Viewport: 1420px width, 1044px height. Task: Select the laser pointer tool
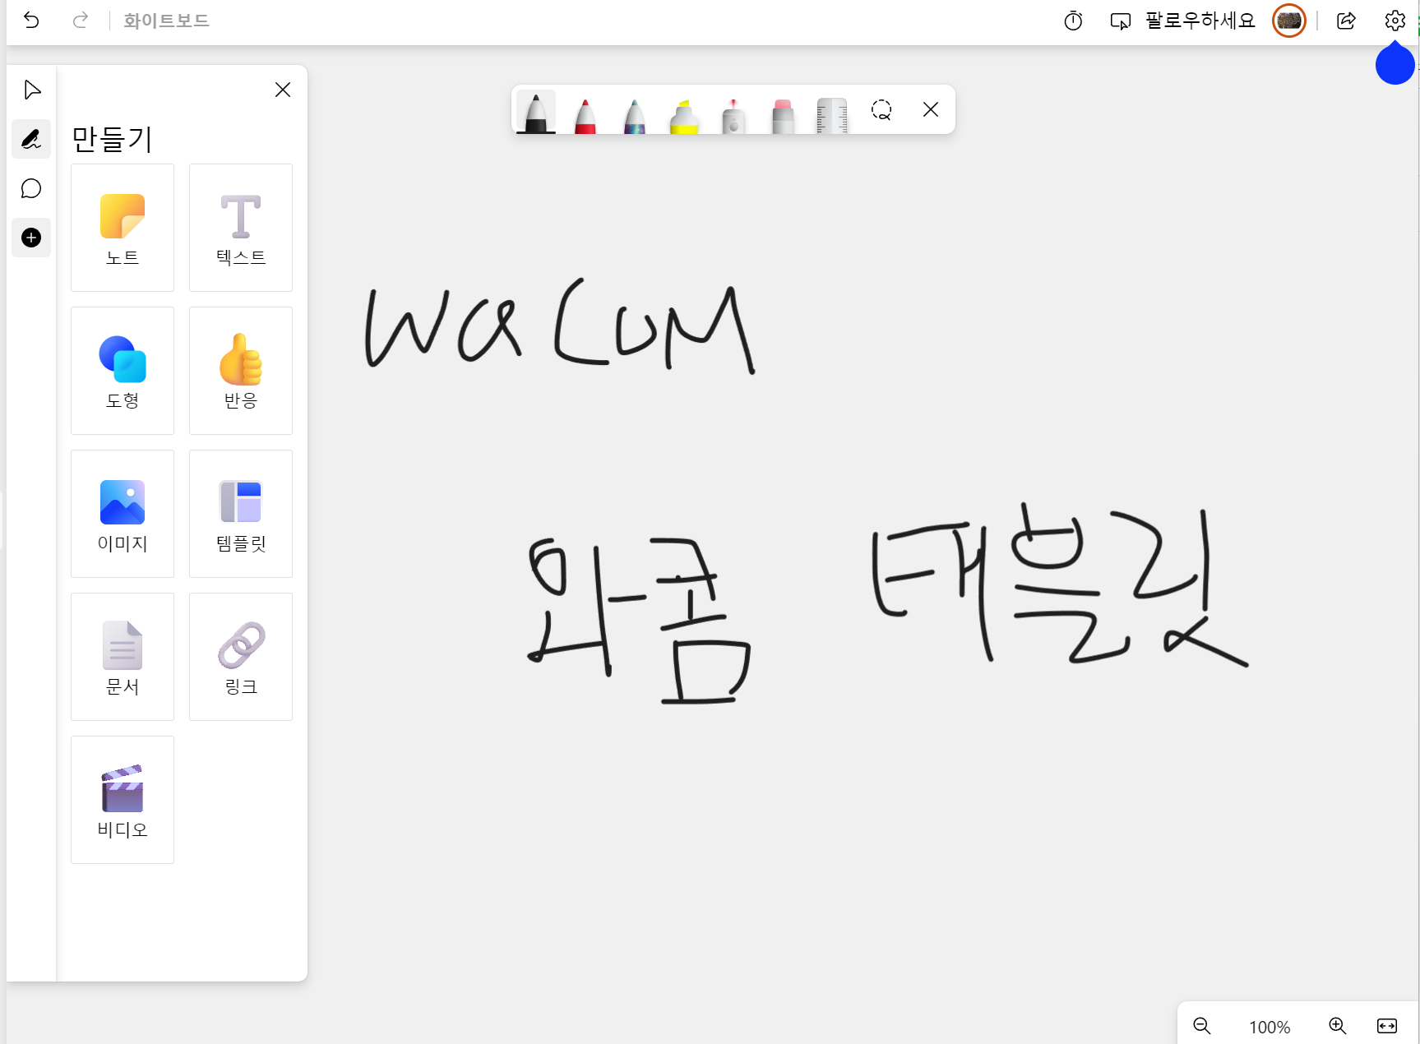point(733,115)
